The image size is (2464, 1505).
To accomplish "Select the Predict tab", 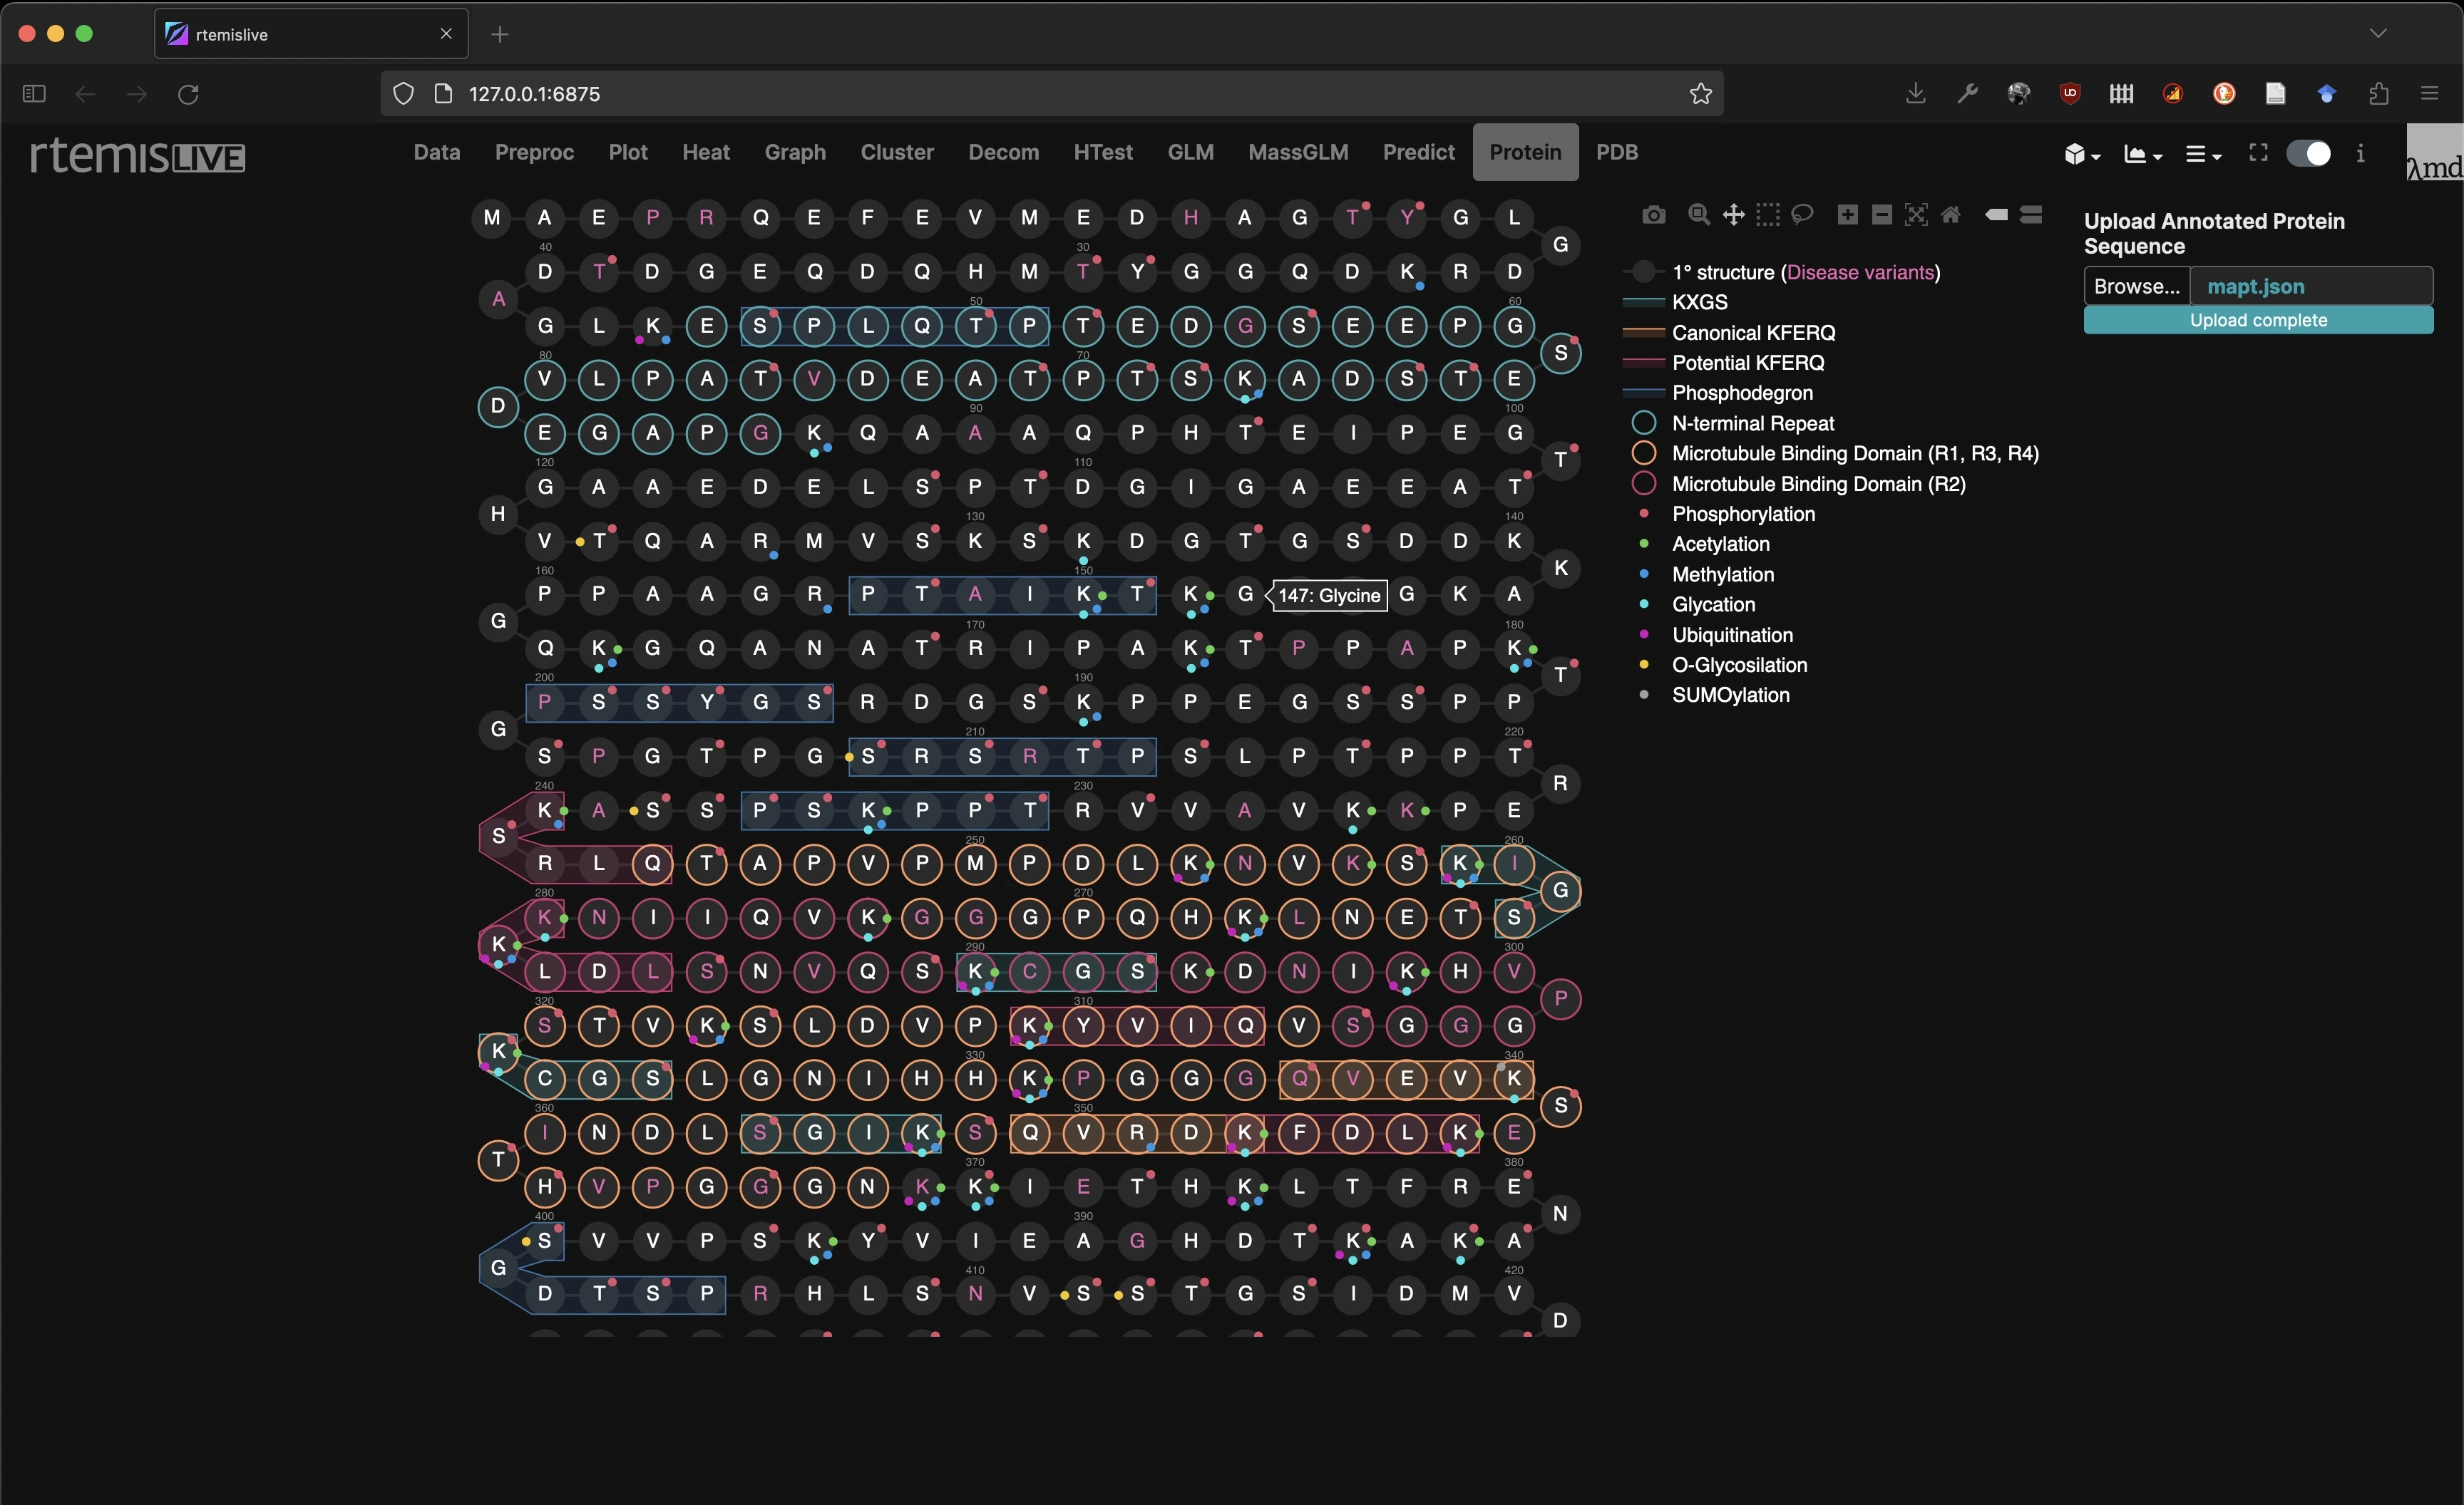I will click(x=1418, y=152).
